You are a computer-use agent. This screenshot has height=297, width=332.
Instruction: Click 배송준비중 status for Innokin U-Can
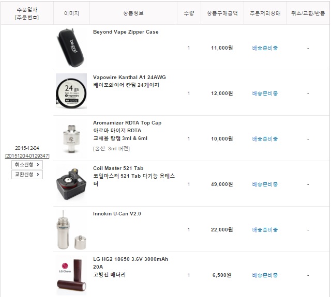point(265,230)
